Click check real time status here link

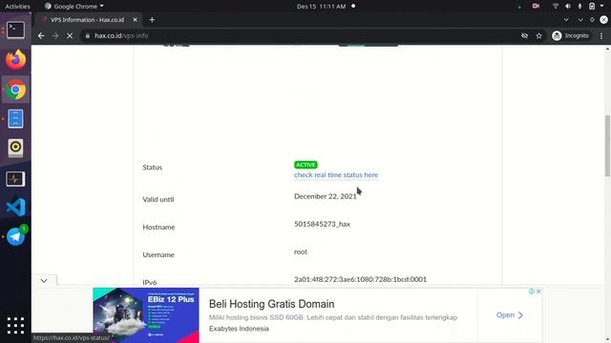tap(336, 175)
